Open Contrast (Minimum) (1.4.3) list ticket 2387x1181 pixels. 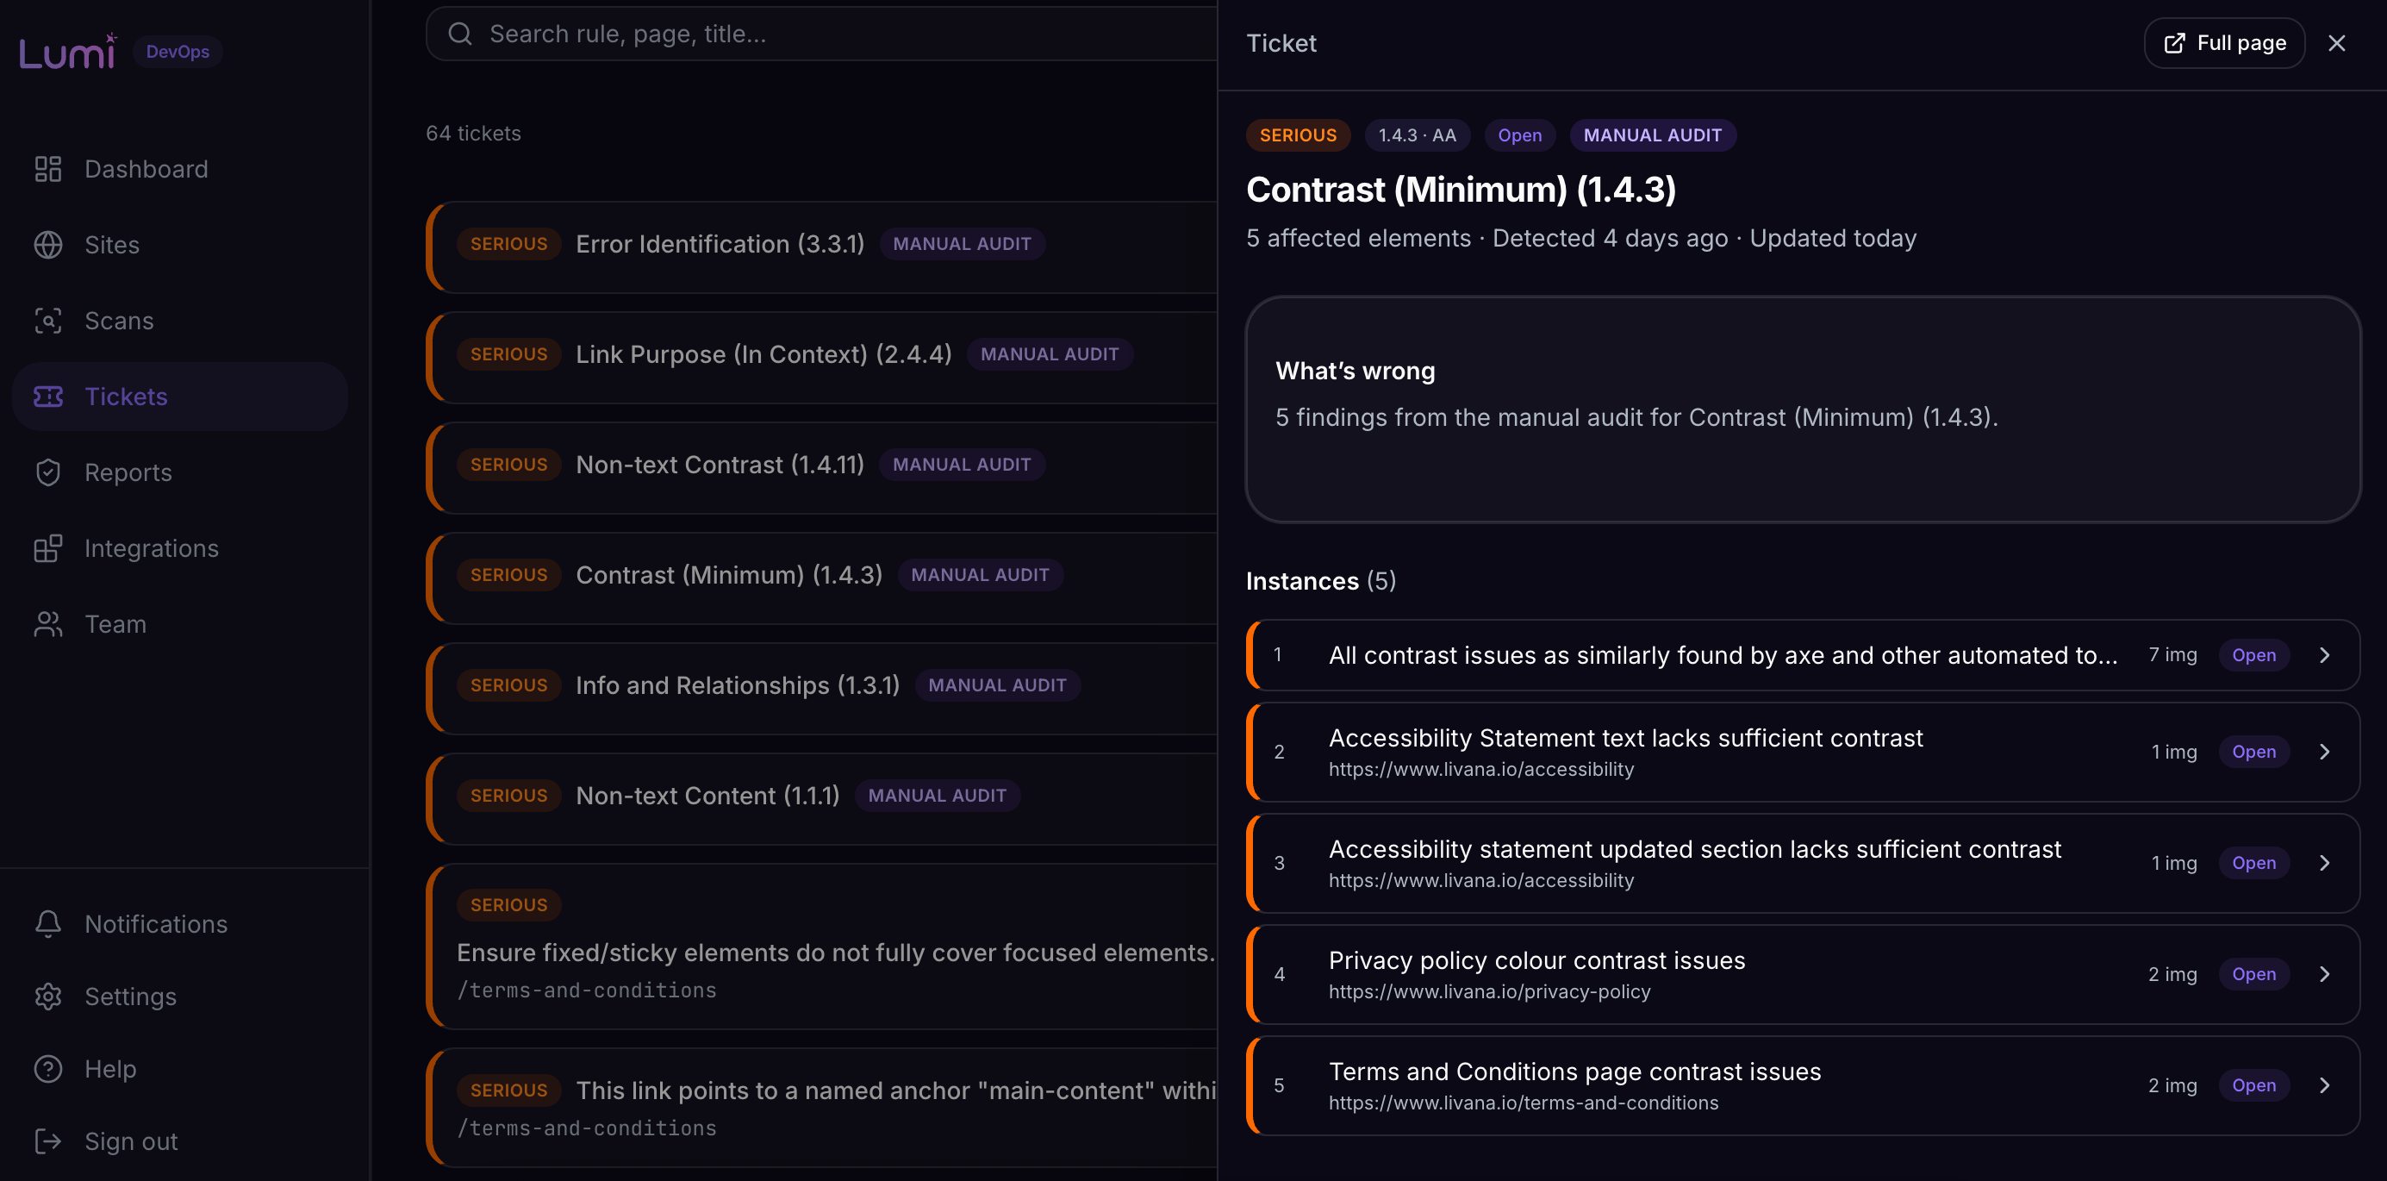click(x=823, y=578)
